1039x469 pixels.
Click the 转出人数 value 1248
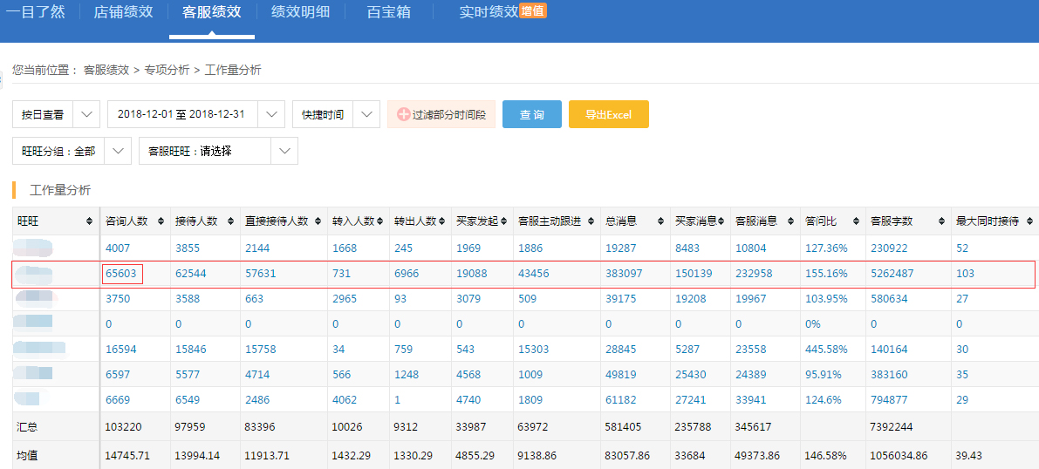pyautogui.click(x=407, y=374)
